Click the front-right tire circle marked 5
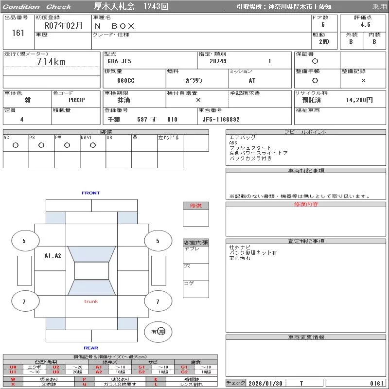The width and height of the screenshot is (389, 389). [x=158, y=241]
